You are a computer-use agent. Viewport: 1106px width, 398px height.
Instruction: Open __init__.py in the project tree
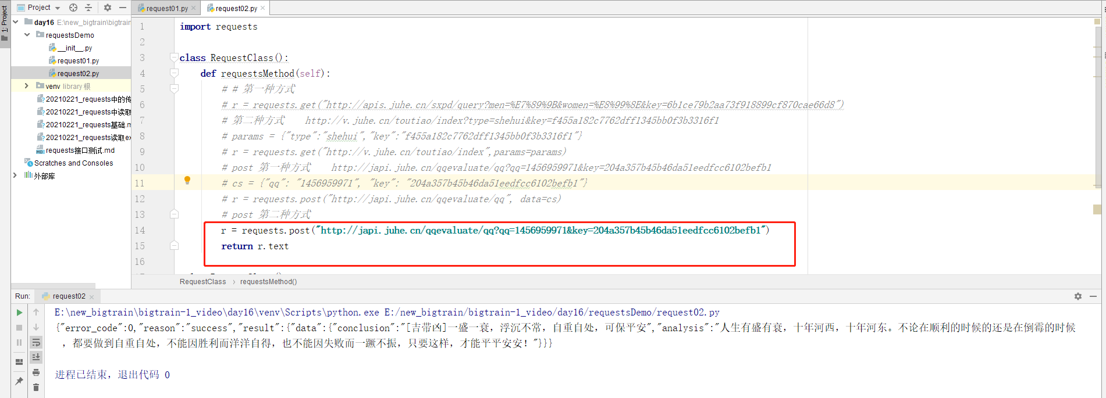70,48
